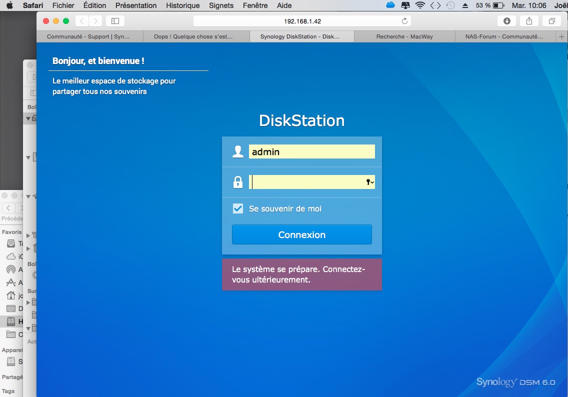
Task: Click the AirDrop icon in Finder sidebar
Action: pyautogui.click(x=11, y=269)
